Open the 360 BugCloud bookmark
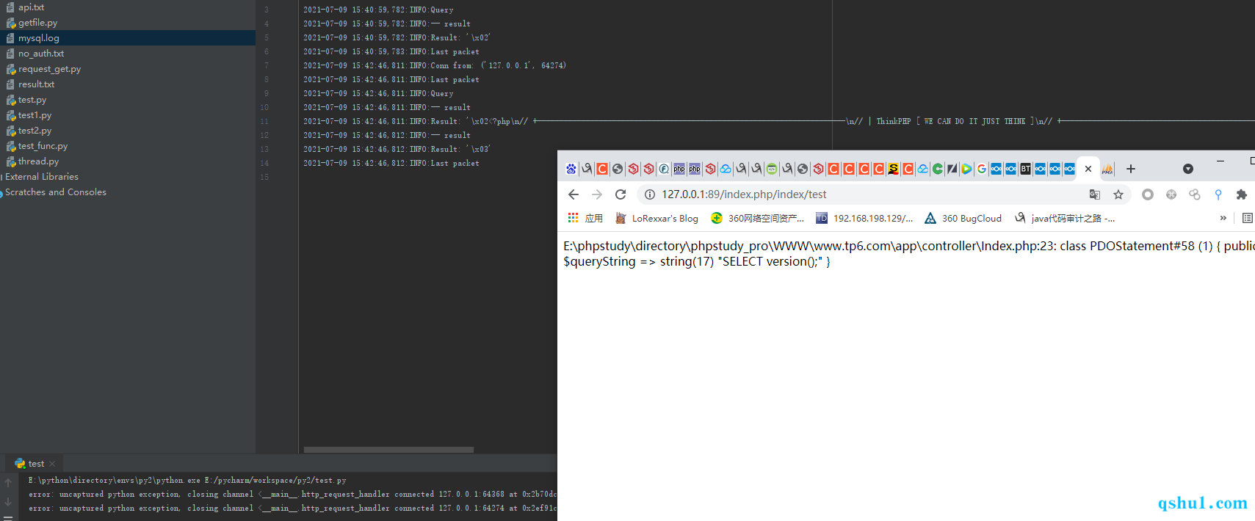Screen dimensions: 1255x521 (x=963, y=218)
